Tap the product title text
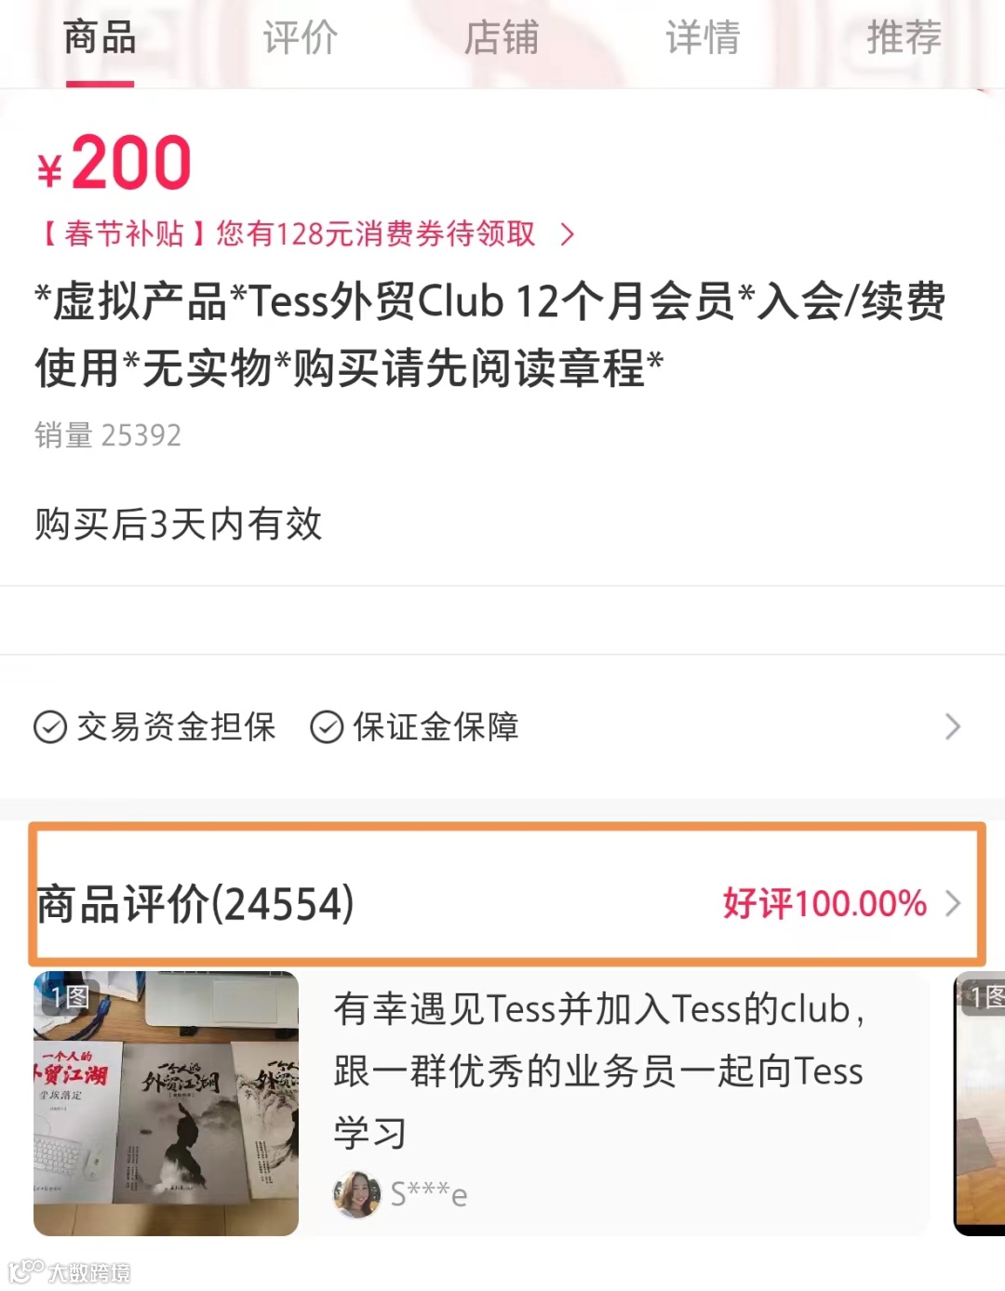Viewport: 1005px width, 1291px height. [490, 335]
